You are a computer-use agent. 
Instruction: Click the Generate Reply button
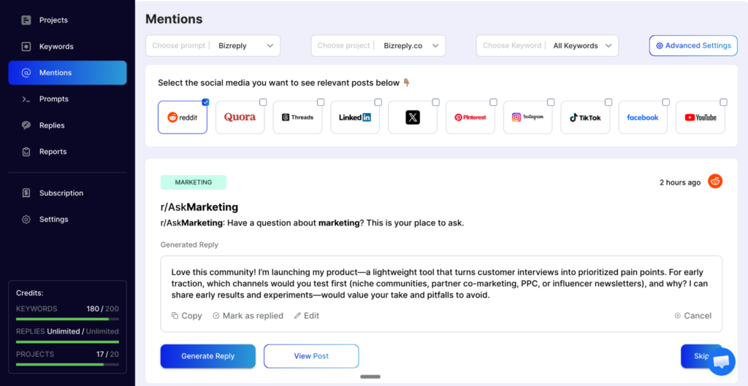(x=208, y=356)
